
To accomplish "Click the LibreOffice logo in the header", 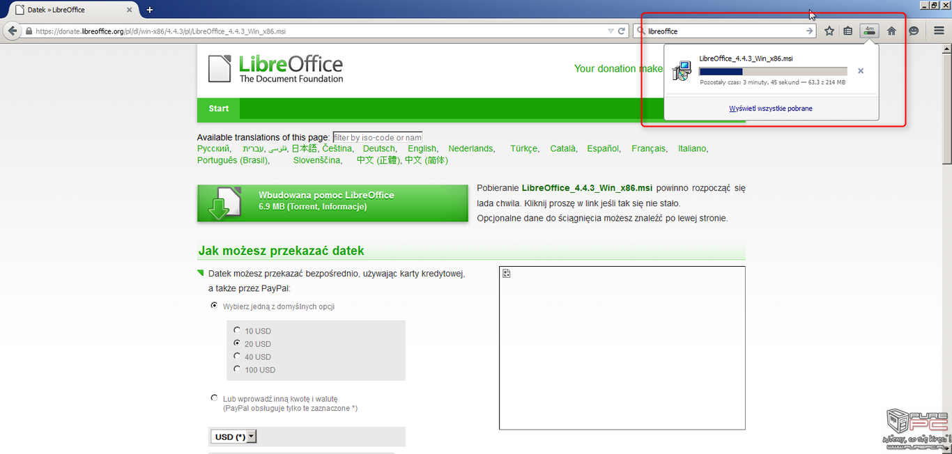I will click(x=276, y=68).
